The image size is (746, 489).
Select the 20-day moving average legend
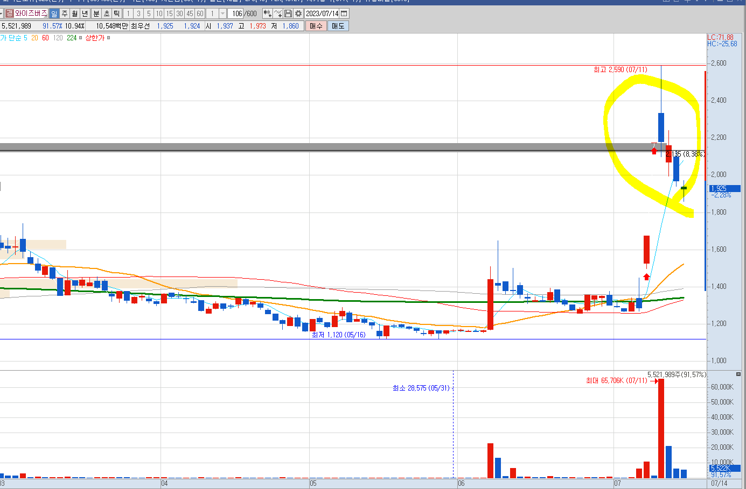(x=34, y=38)
